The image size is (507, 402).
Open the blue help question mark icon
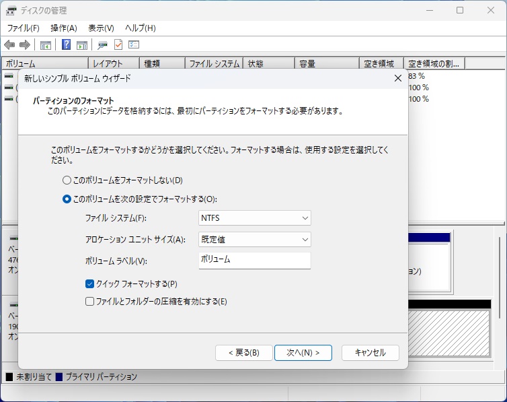[67, 45]
